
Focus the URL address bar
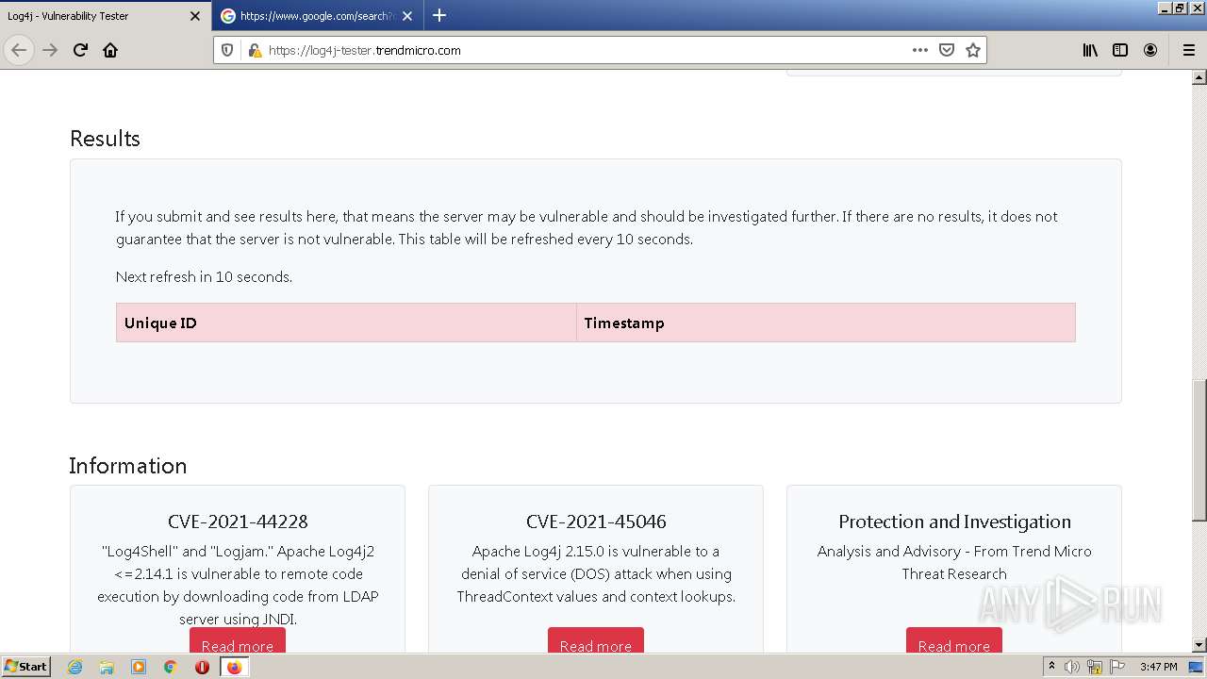585,50
